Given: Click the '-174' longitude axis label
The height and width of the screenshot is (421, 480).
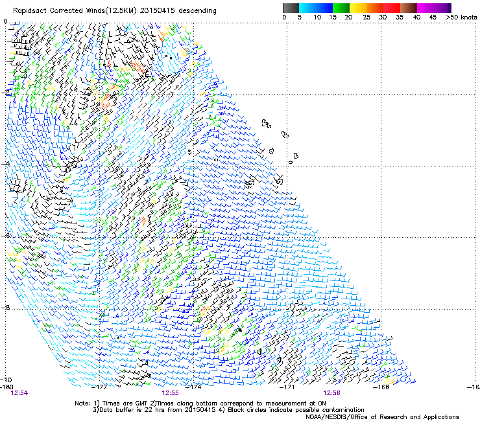Looking at the screenshot, I should [193, 387].
